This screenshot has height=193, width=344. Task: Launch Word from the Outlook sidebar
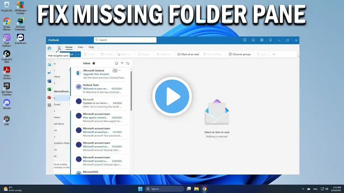pyautogui.click(x=49, y=81)
